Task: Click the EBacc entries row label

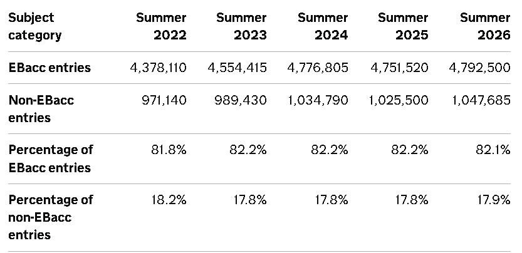Action: pyautogui.click(x=50, y=68)
